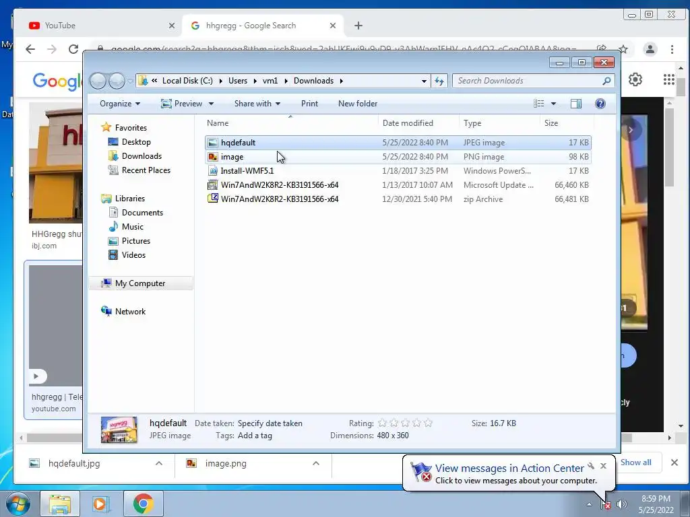This screenshot has height=517, width=690.
Task: Open Downloads in the Favorites list
Action: tap(142, 156)
